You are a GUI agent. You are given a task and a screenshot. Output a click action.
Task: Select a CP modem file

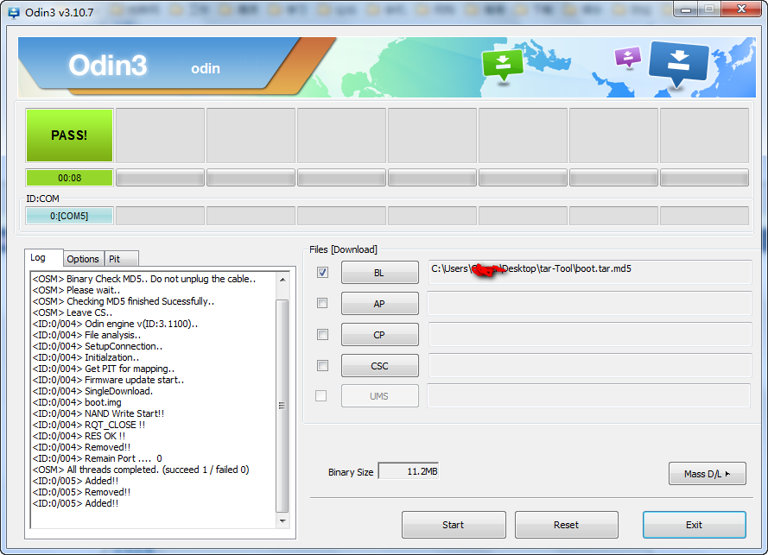[379, 335]
